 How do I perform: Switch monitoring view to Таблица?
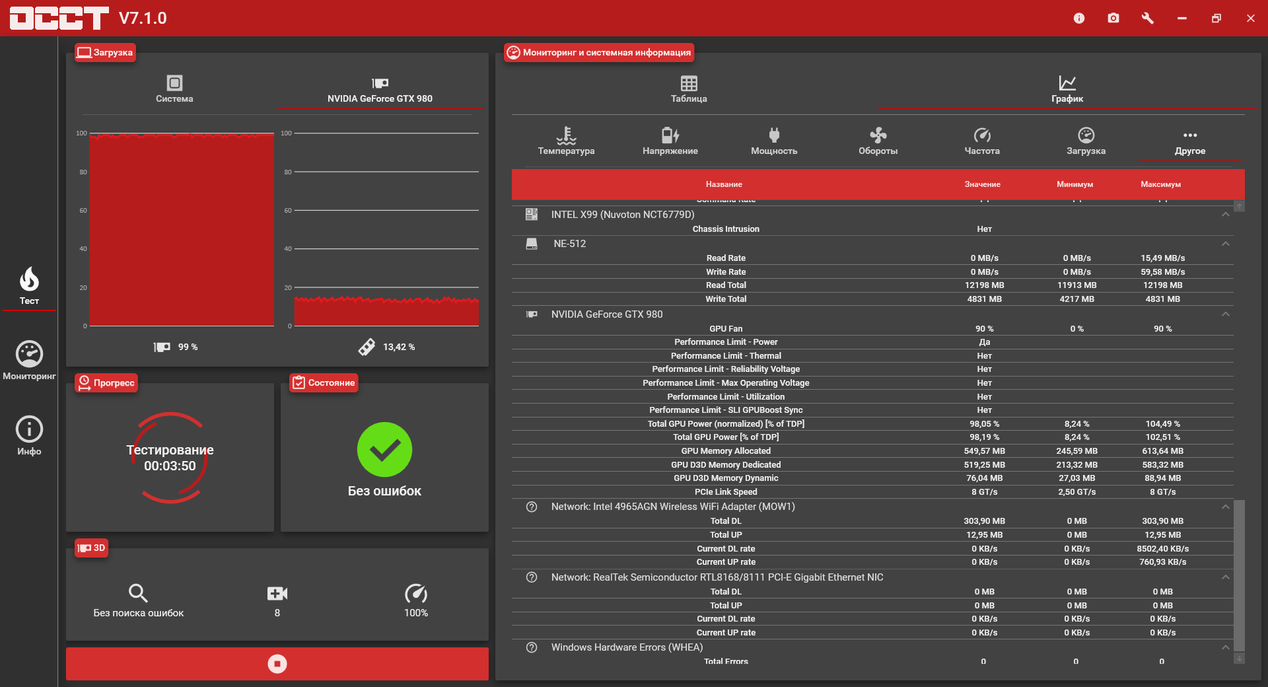tap(689, 89)
